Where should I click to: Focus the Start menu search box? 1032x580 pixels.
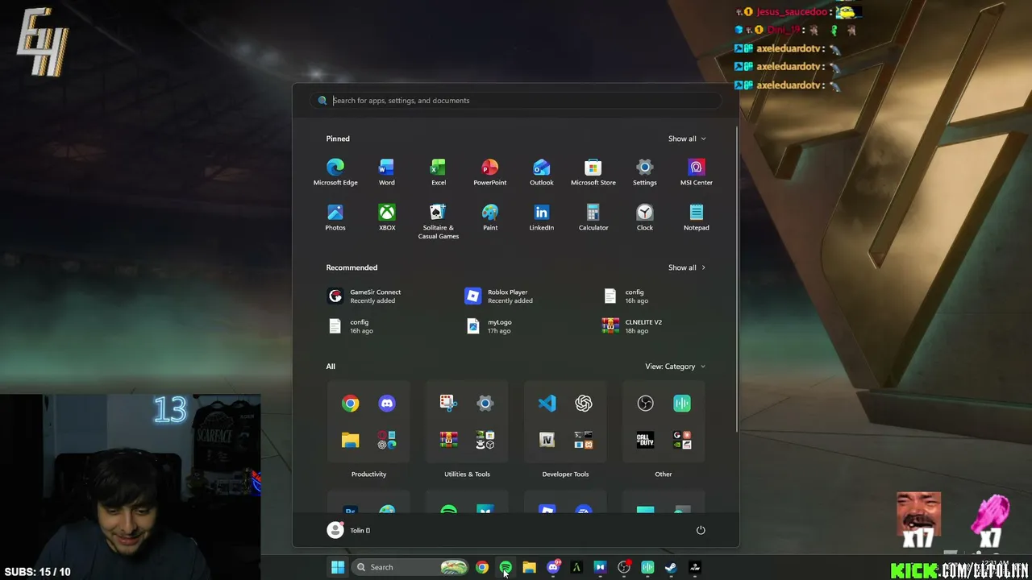(x=516, y=101)
